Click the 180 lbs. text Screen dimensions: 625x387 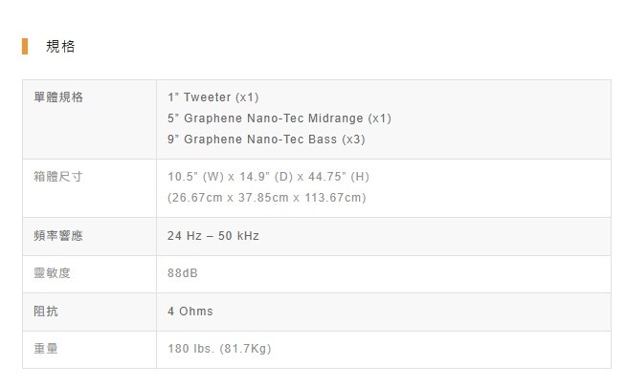coord(189,349)
